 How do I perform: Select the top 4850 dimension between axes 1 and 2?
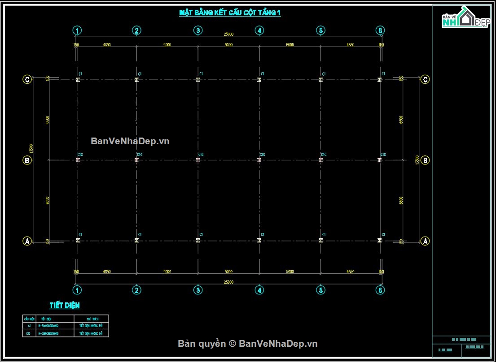pos(106,45)
